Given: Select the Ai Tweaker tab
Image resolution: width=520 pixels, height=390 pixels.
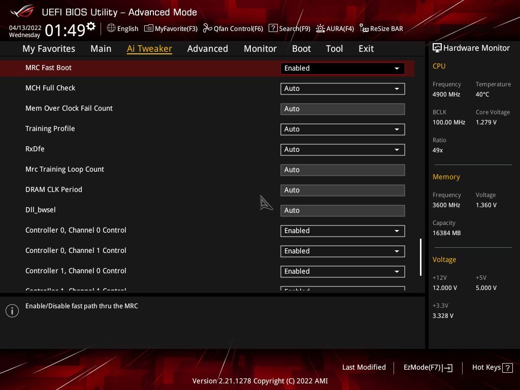Looking at the screenshot, I should tap(149, 49).
